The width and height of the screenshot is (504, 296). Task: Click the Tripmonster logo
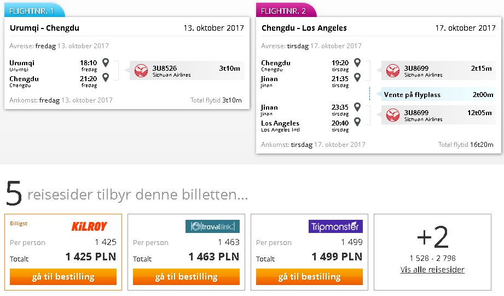[x=335, y=226]
